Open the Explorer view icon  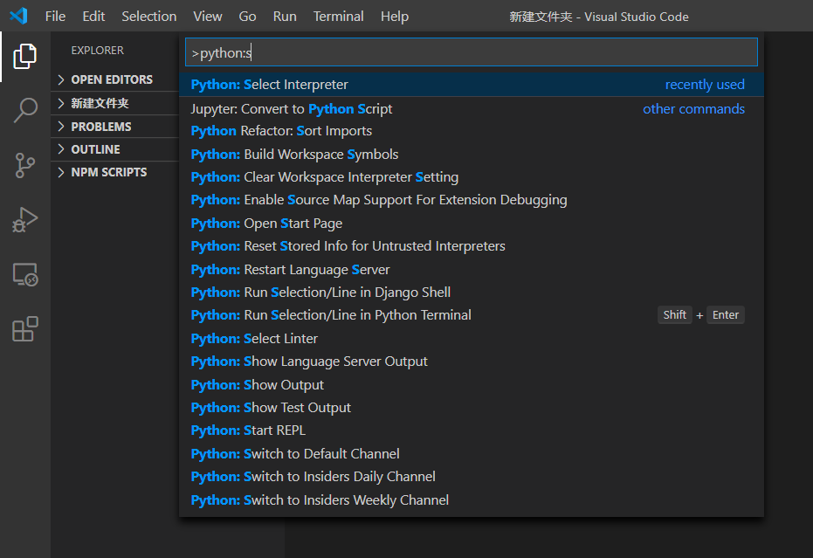[24, 55]
